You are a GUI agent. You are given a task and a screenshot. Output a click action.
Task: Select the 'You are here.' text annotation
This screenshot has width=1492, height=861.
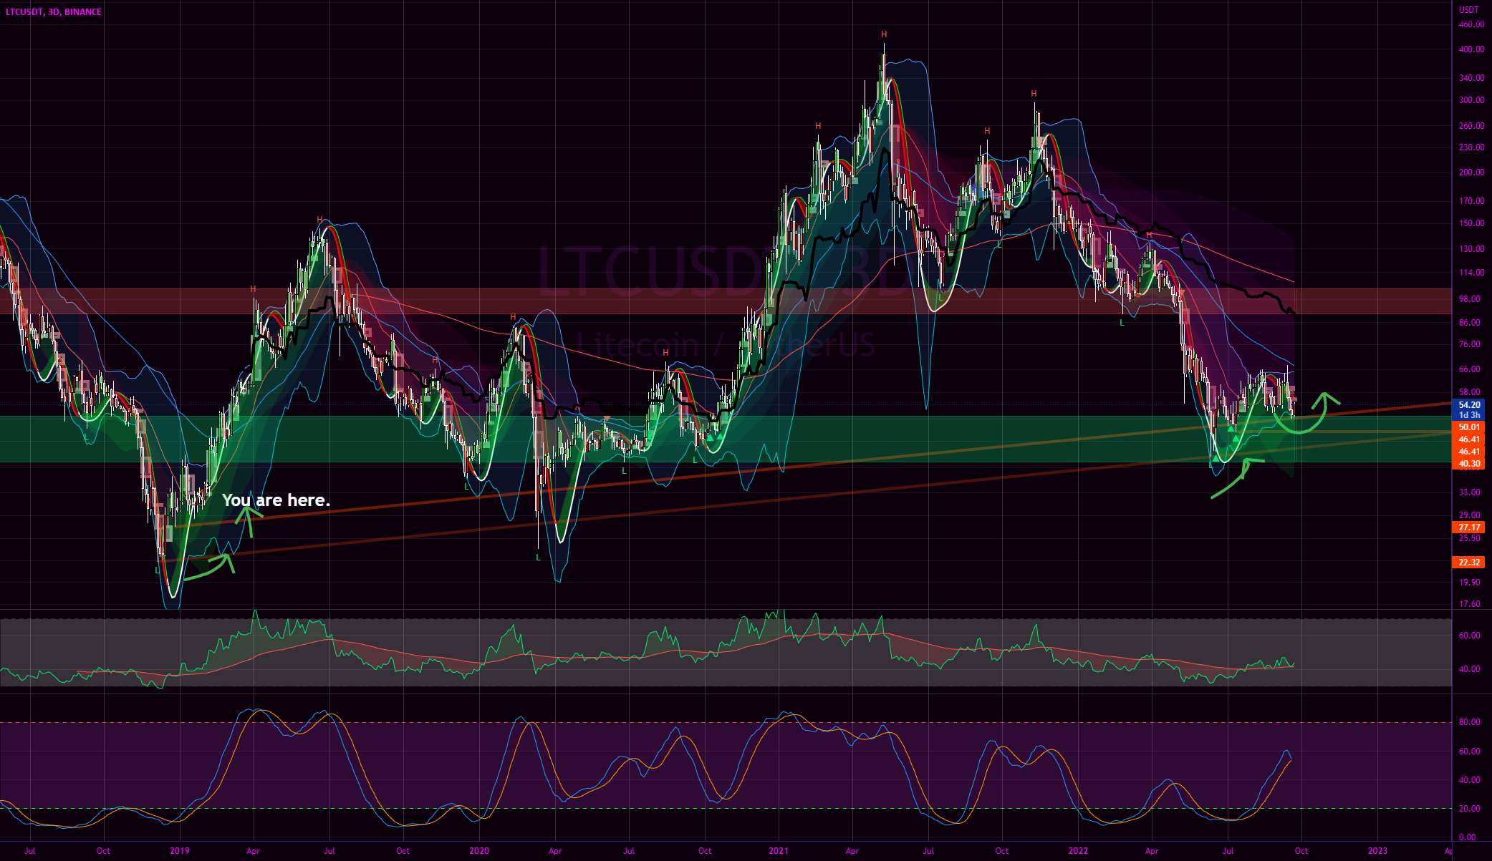(x=276, y=500)
